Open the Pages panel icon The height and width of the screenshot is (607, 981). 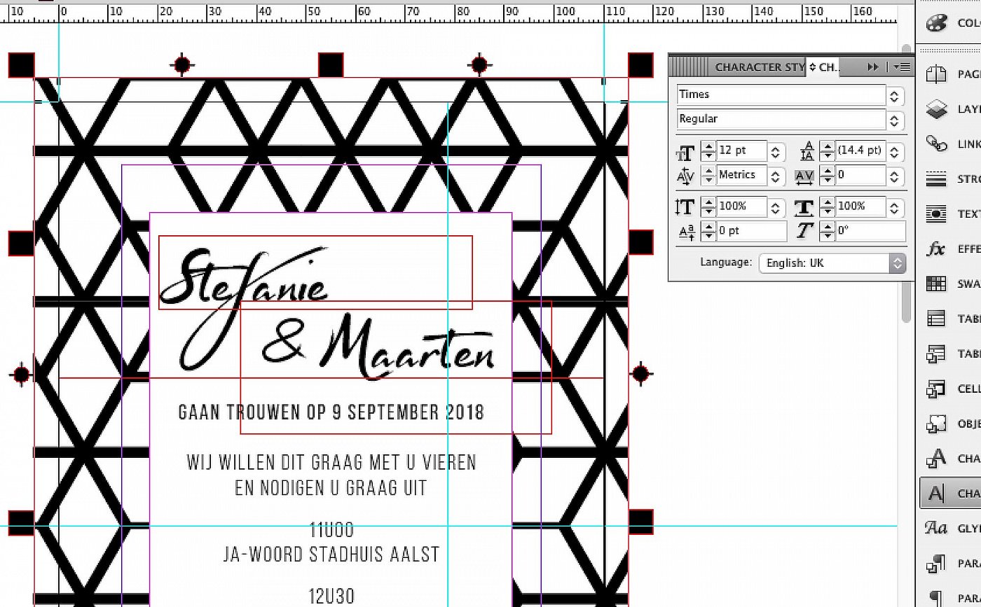pyautogui.click(x=936, y=74)
